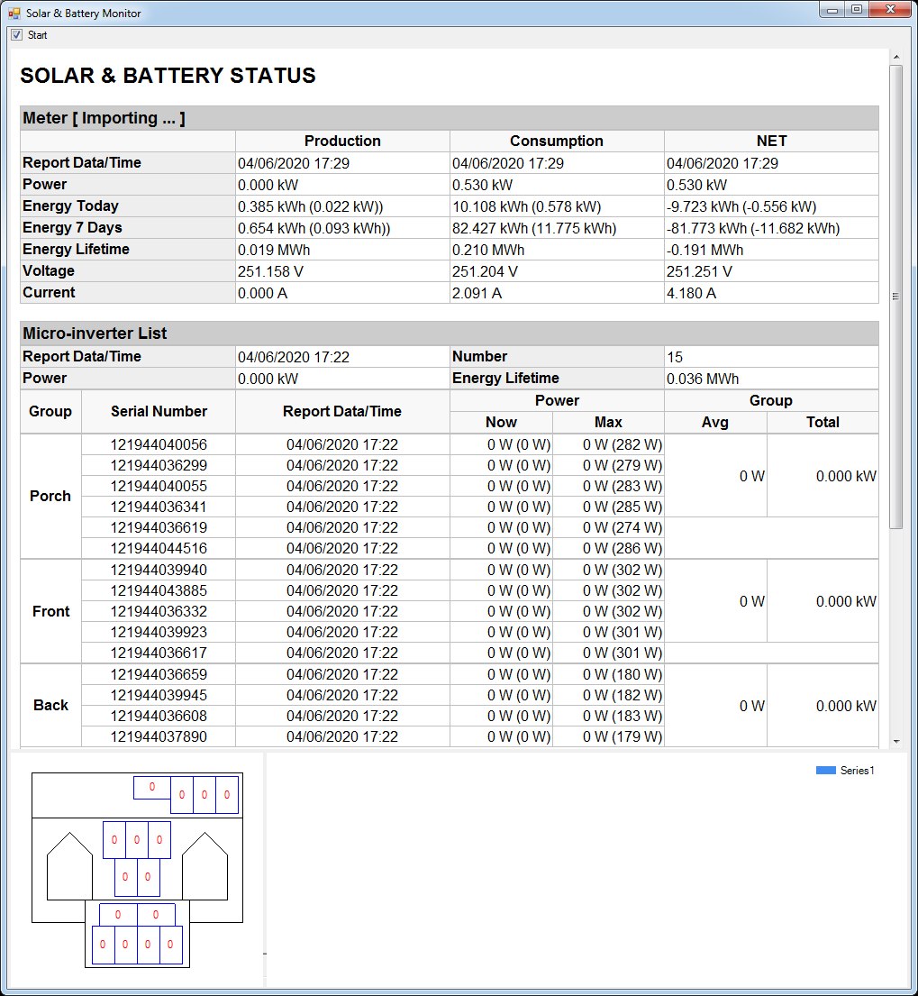The height and width of the screenshot is (996, 918).
Task: Select serial number 121944036617
Action: 159,653
